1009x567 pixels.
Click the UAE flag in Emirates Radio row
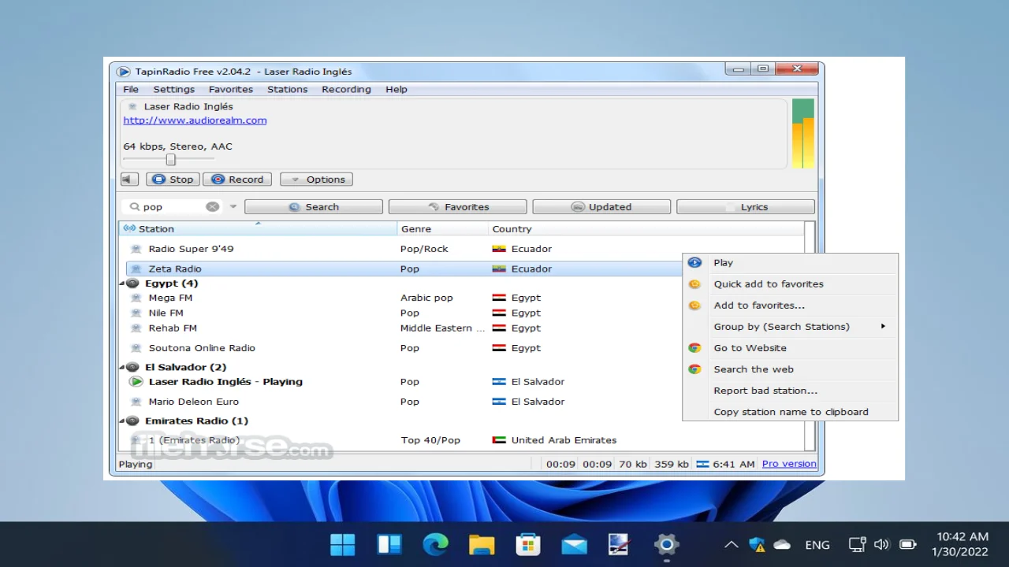coord(499,440)
